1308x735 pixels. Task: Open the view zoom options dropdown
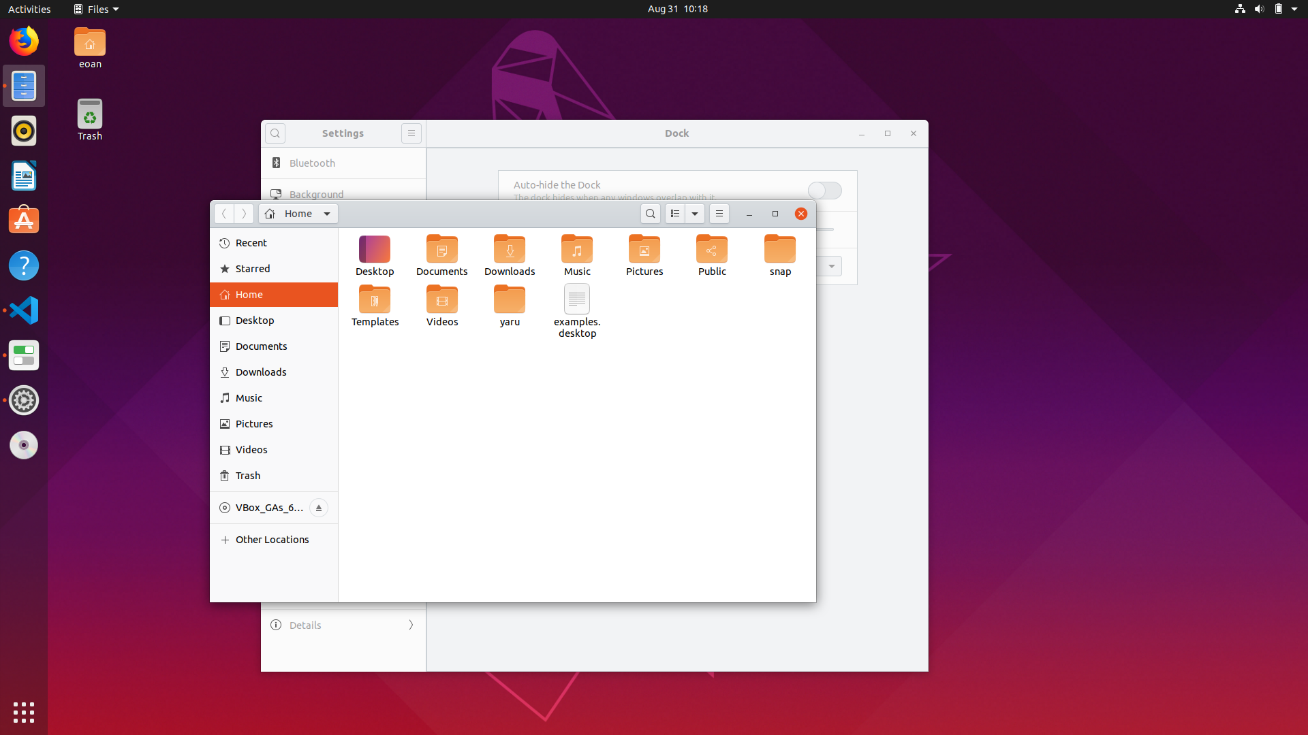[694, 213]
